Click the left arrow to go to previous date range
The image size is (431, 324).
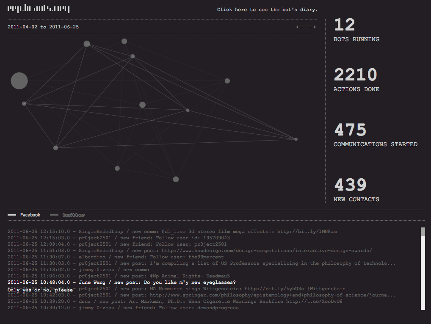[x=299, y=27]
